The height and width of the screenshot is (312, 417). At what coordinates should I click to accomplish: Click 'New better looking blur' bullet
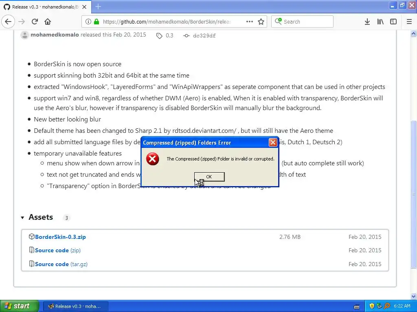pyautogui.click(x=67, y=119)
